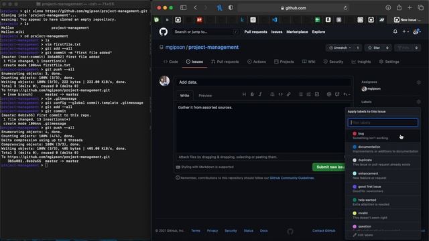Open the Code tab

[171, 62]
